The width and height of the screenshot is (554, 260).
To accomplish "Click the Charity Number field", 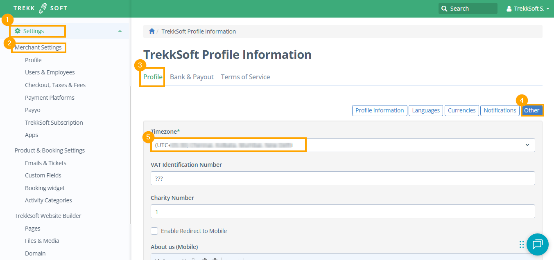I will [x=343, y=211].
